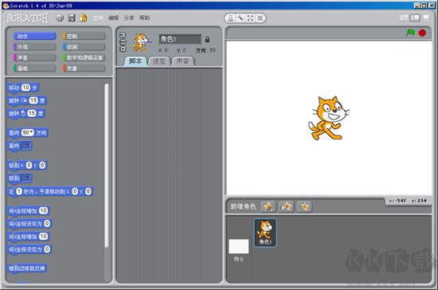This screenshot has height=290, width=438.
Task: Select the 控制 block category
Action: point(84,36)
